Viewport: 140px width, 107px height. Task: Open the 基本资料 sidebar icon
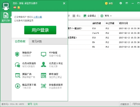[x=6, y=17]
